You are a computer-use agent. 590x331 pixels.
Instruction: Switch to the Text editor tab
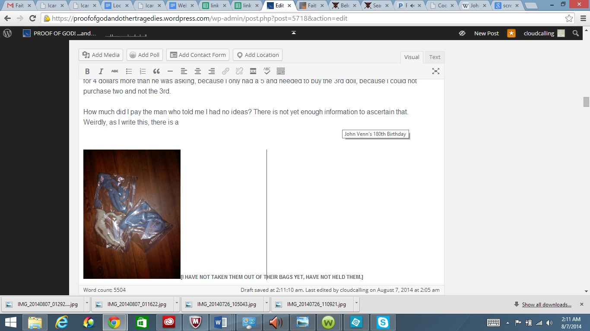[435, 57]
